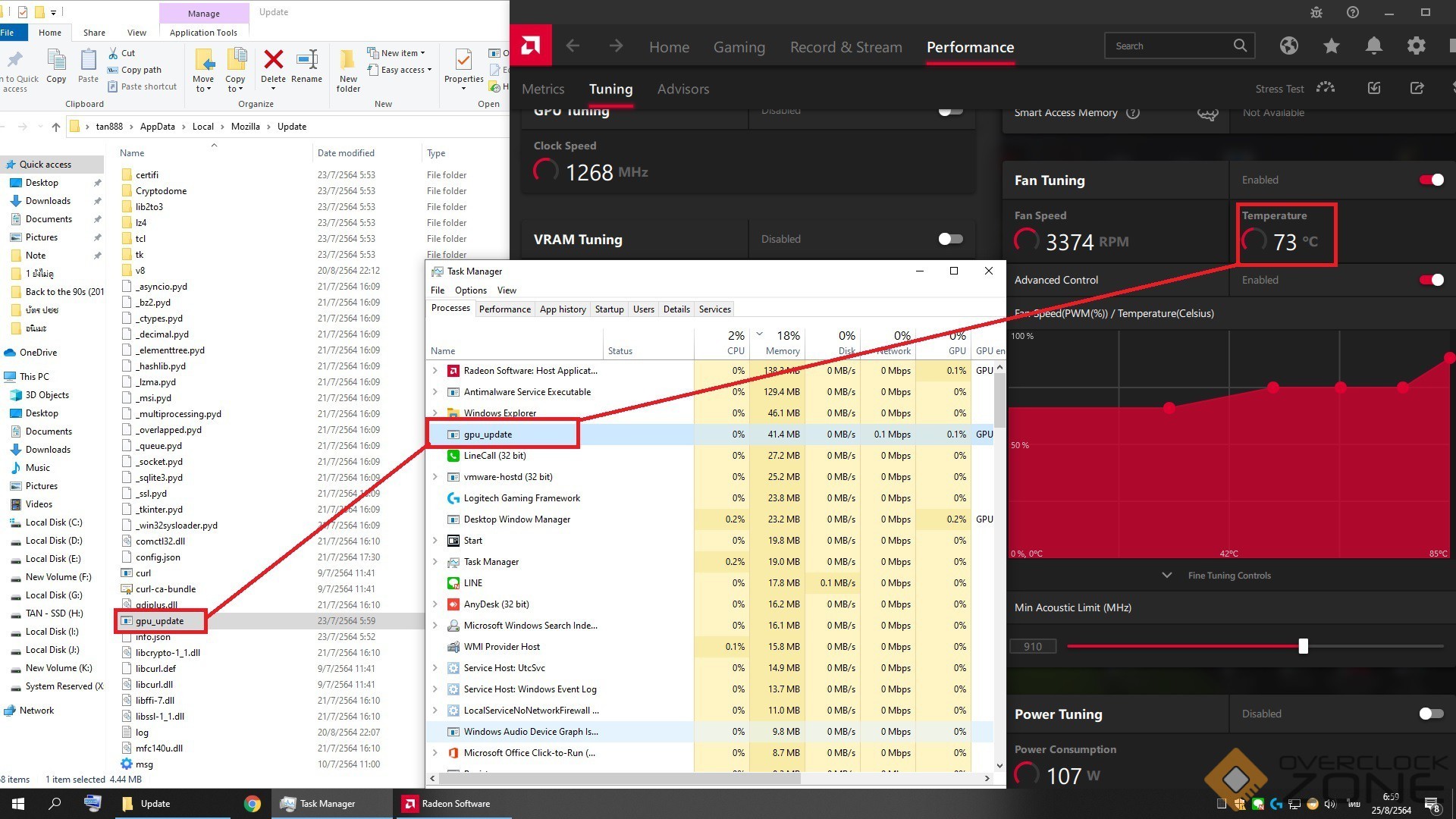Screen dimensions: 1456x819
Task: Open Radeon bug report tool icon
Action: 1316,12
